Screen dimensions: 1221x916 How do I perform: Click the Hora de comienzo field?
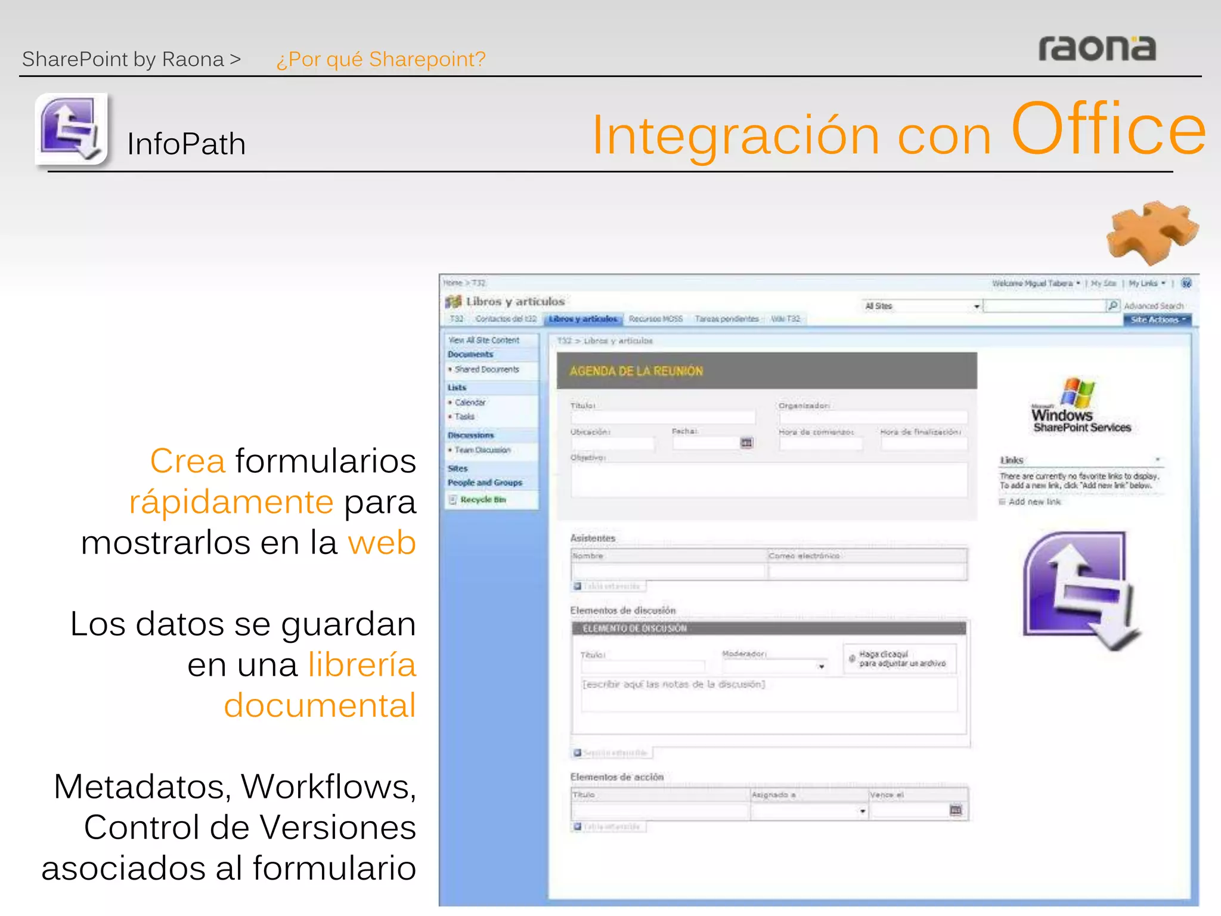click(x=820, y=444)
